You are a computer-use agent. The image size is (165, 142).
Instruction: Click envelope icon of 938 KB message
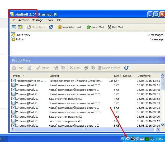pyautogui.click(x=13, y=81)
